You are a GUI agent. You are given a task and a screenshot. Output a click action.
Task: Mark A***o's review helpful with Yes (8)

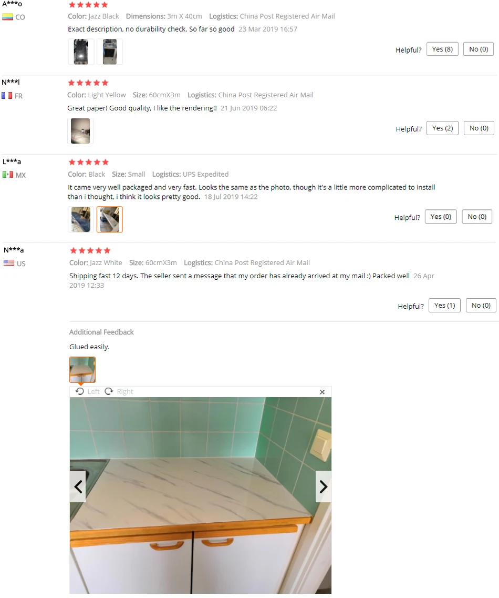coord(442,49)
